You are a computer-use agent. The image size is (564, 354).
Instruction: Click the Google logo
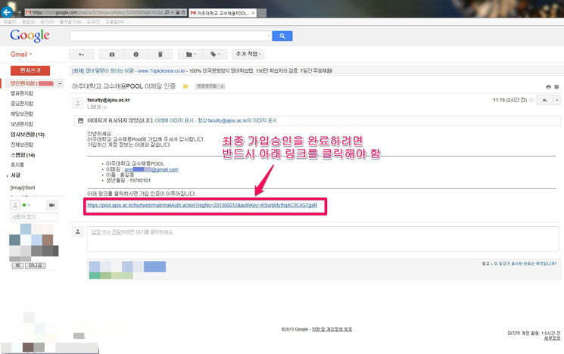30,36
